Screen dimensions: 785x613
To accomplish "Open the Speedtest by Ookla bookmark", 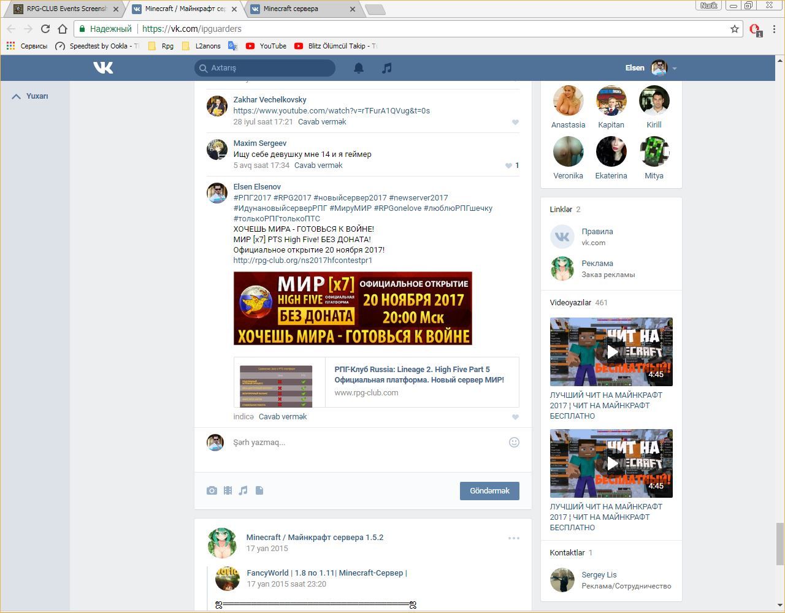I will pos(97,46).
